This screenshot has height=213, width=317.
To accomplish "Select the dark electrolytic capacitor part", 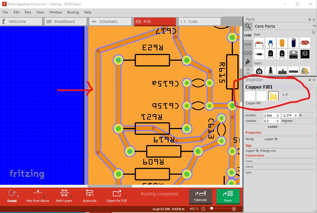I will [x=293, y=43].
